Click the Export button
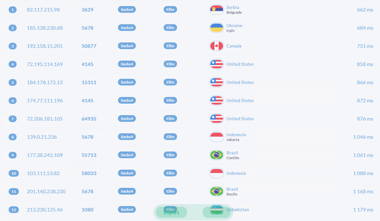 point(172,213)
